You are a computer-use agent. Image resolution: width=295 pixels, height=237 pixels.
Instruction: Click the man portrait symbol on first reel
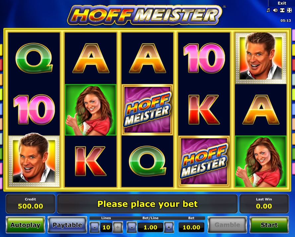34,161
